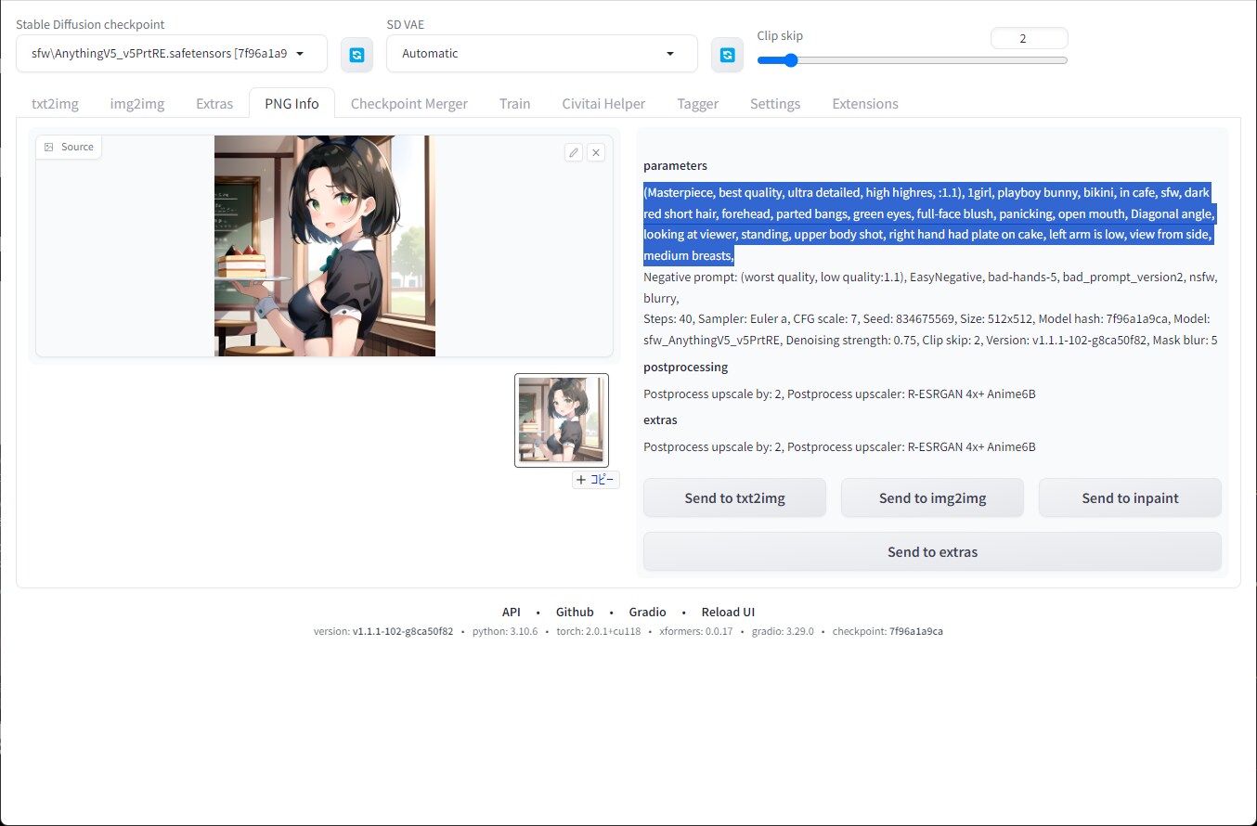Select the Civitai Helper tab
Screen dimensions: 1257x826
pos(603,104)
